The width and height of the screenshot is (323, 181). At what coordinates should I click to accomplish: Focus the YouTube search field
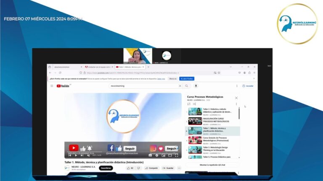[144, 86]
